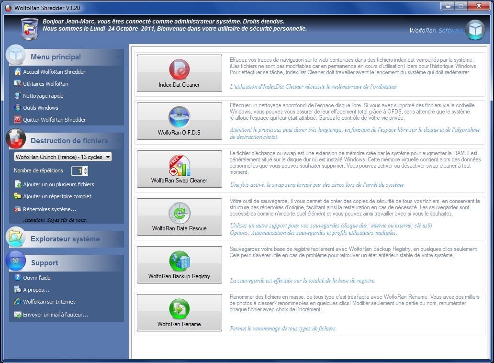Click the recycle bin icon in the header
The width and height of the screenshot is (494, 363).
click(30, 29)
